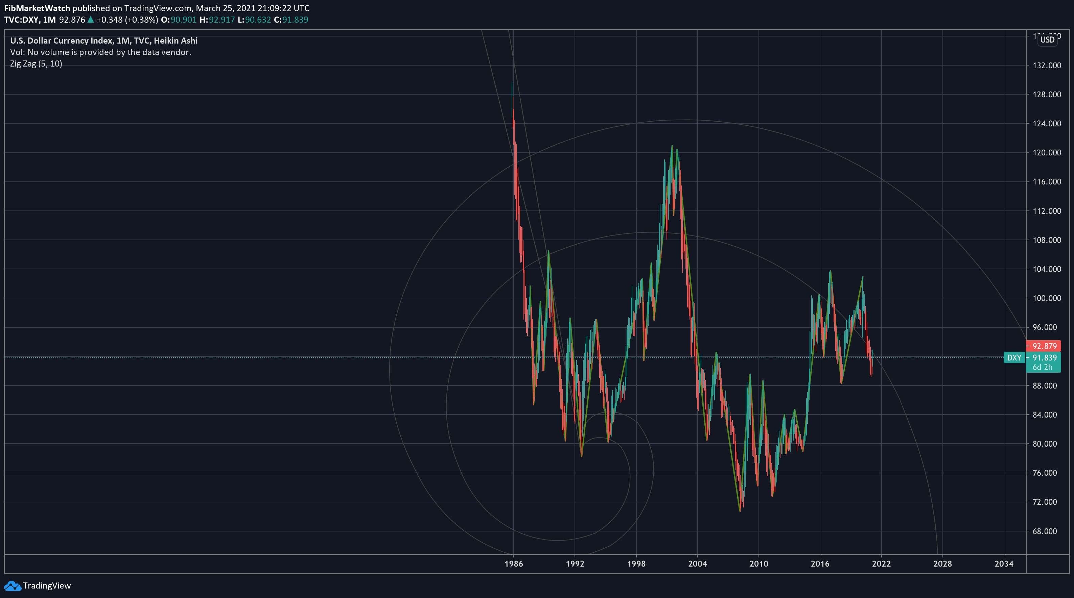Click the red 92.879 price label
This screenshot has height=598, width=1074.
click(x=1044, y=346)
